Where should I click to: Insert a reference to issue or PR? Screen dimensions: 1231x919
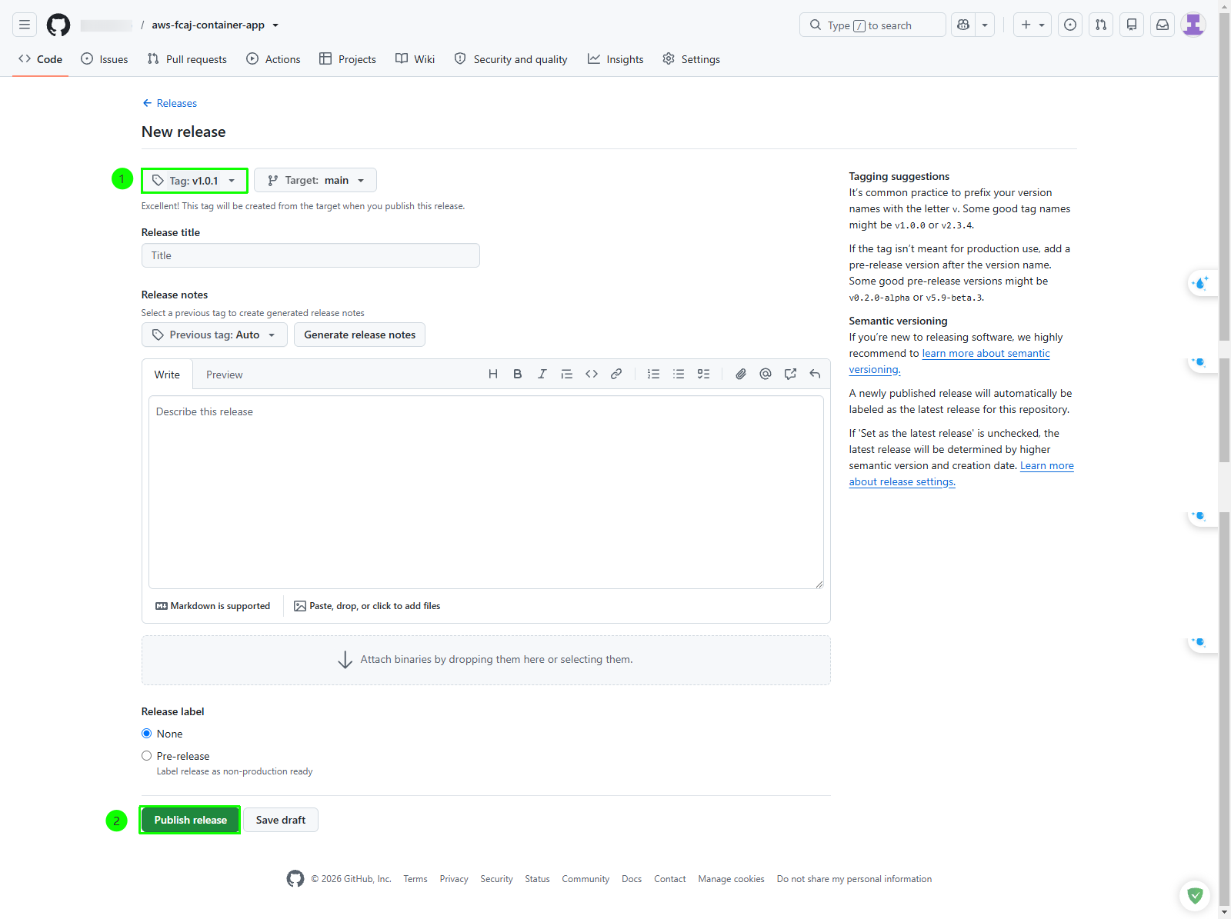pyautogui.click(x=790, y=374)
